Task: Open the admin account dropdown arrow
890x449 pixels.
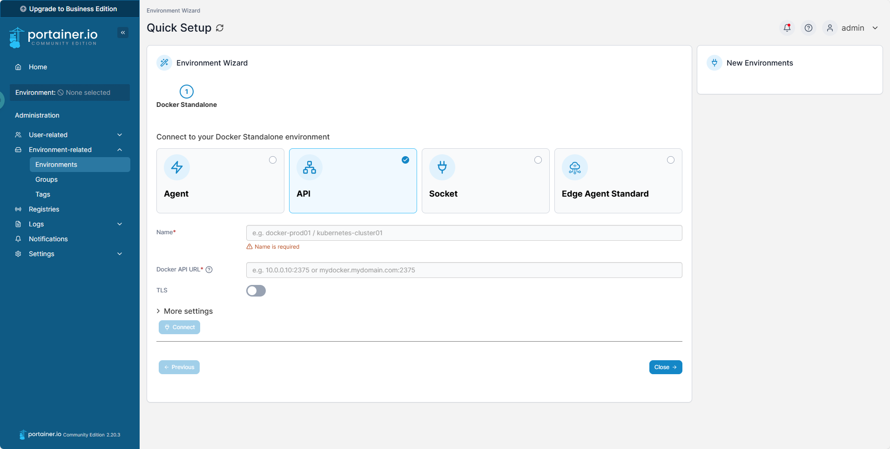Action: pyautogui.click(x=875, y=28)
